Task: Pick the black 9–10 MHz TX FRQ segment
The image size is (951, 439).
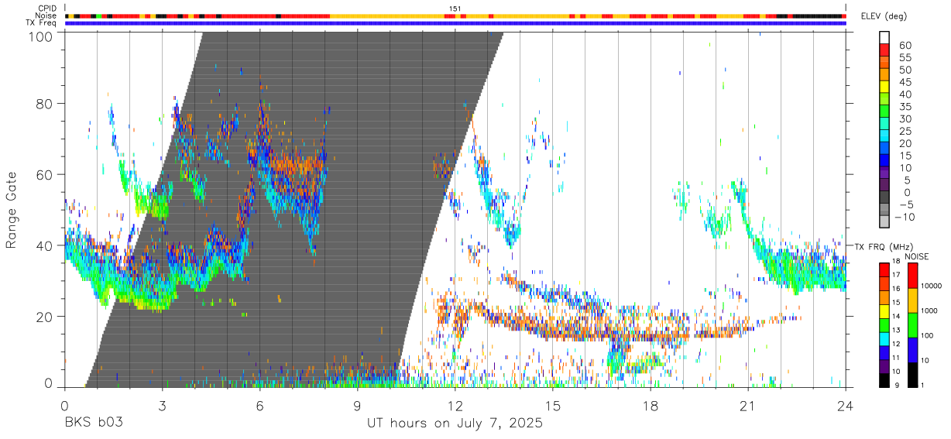Action: click(885, 379)
